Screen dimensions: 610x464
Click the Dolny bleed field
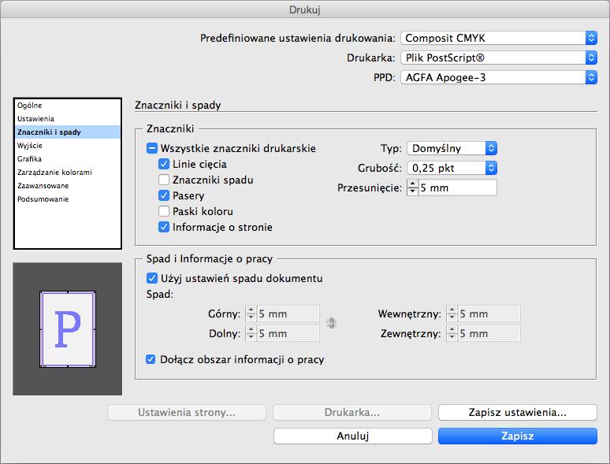coord(288,333)
